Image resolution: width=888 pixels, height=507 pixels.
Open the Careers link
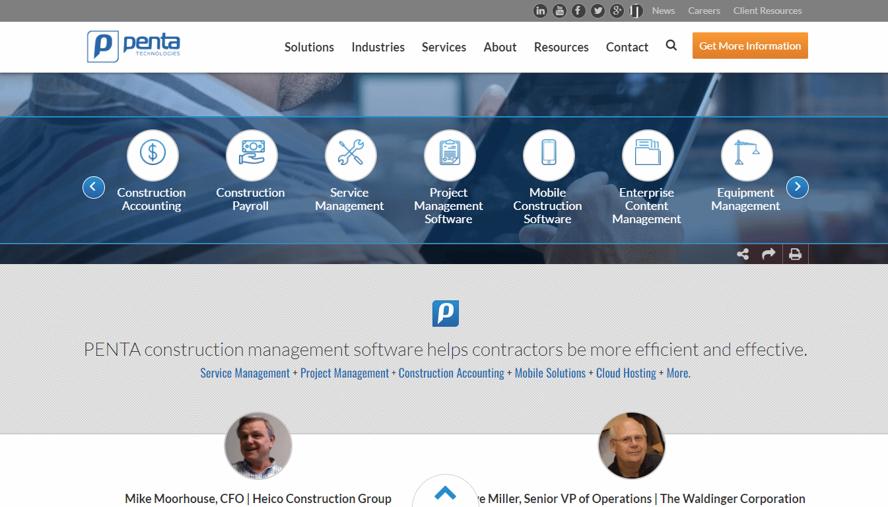[704, 11]
